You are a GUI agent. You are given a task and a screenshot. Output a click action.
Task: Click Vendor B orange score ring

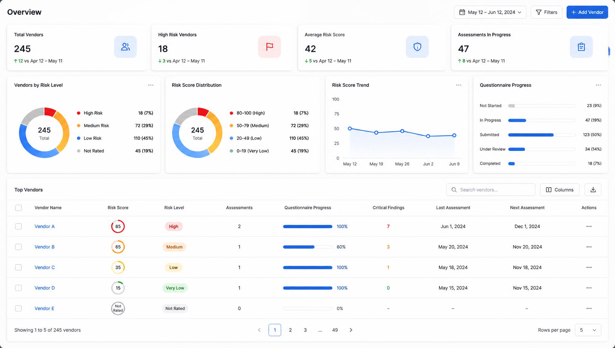tap(118, 247)
